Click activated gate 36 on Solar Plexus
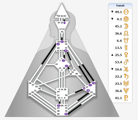 point(94,83)
